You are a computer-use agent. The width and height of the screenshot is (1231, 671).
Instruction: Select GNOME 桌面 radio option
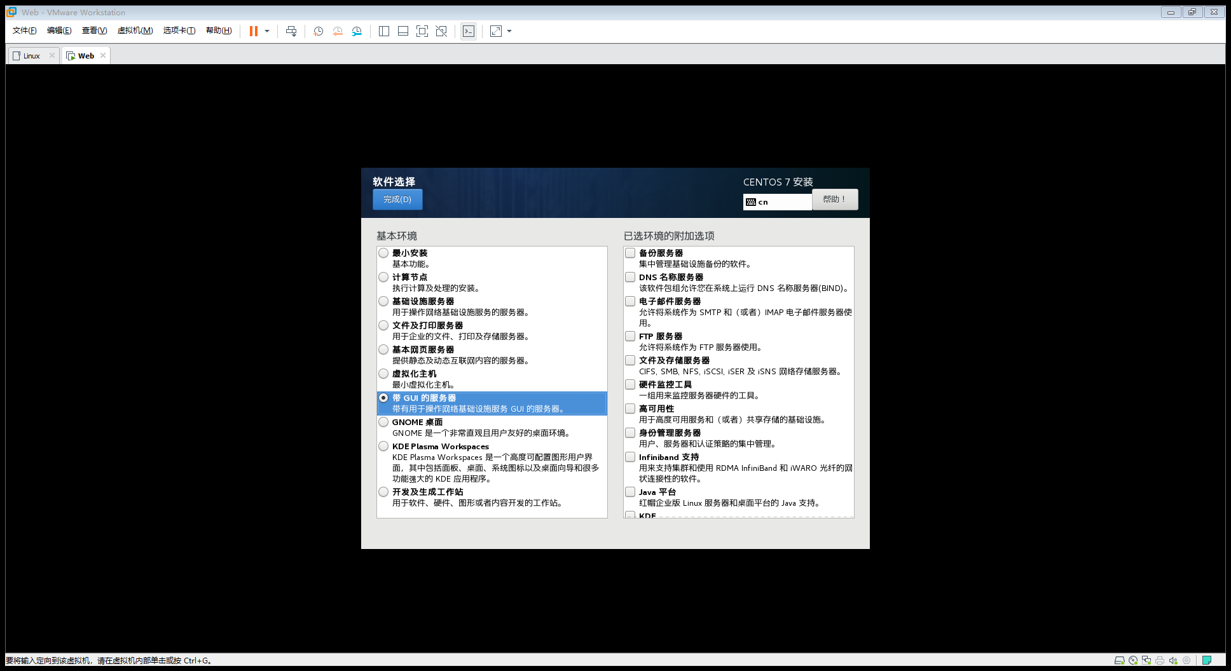(x=383, y=422)
